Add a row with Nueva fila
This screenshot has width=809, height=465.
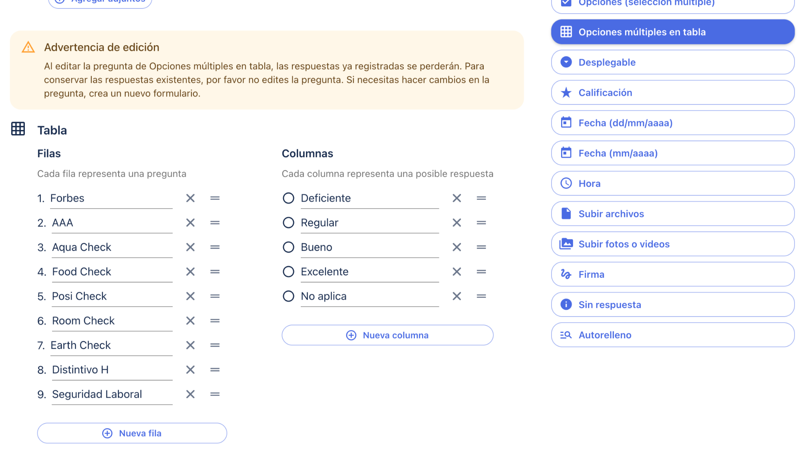pos(132,433)
